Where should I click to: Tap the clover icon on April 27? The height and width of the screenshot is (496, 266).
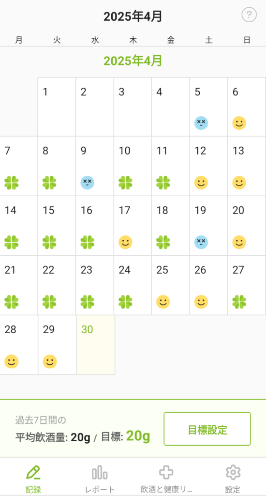pyautogui.click(x=239, y=302)
